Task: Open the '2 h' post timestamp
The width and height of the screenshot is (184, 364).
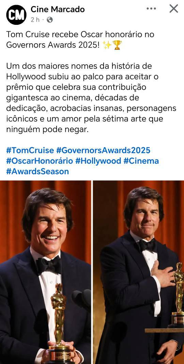Action: coord(35,20)
